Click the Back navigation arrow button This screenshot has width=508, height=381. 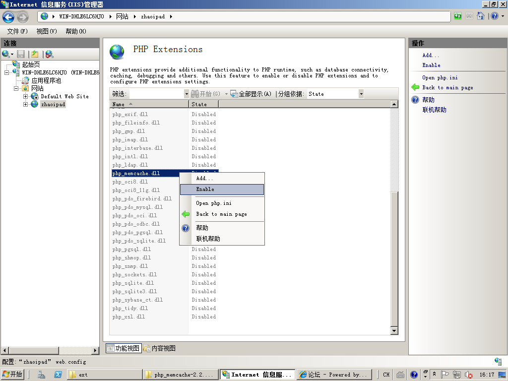(x=8, y=17)
